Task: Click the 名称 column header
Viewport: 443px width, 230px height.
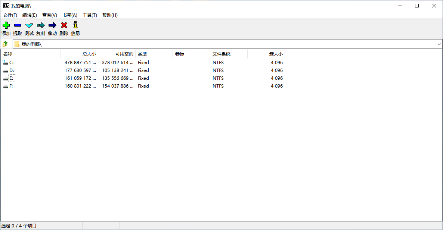Action: click(x=8, y=54)
